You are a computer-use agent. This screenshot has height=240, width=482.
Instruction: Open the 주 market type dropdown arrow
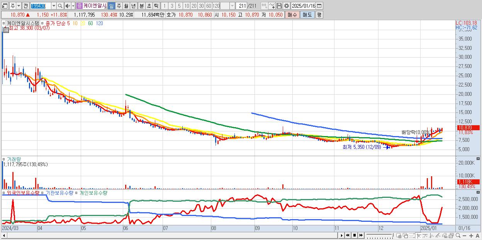click(x=19, y=6)
